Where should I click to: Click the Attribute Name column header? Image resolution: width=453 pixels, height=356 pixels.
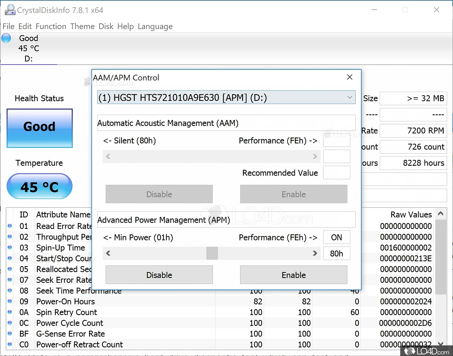pos(63,214)
